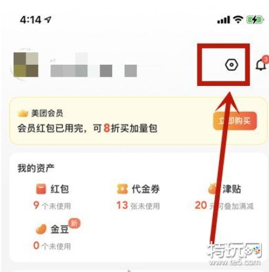Tap the battery charging indicator
269x272 pixels.
[x=255, y=20]
